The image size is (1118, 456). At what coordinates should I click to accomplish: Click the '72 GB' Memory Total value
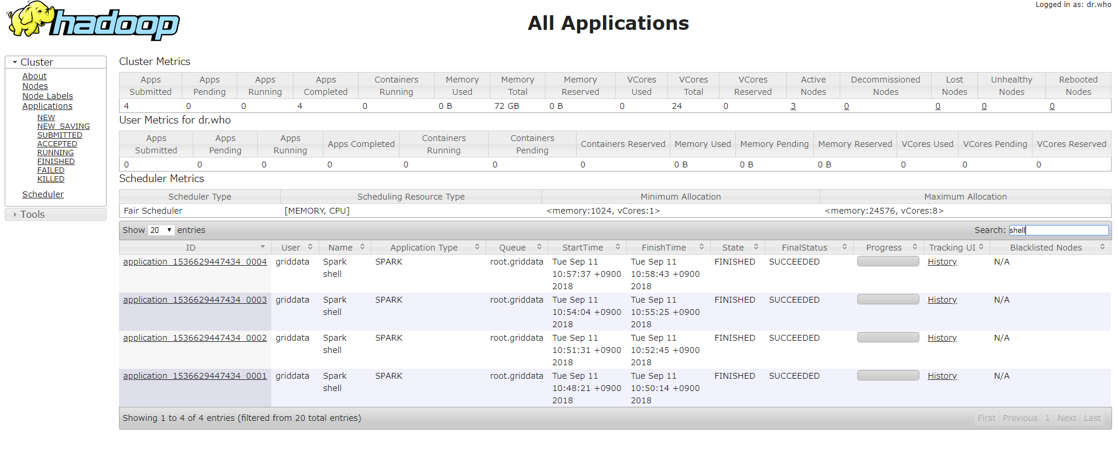click(507, 106)
